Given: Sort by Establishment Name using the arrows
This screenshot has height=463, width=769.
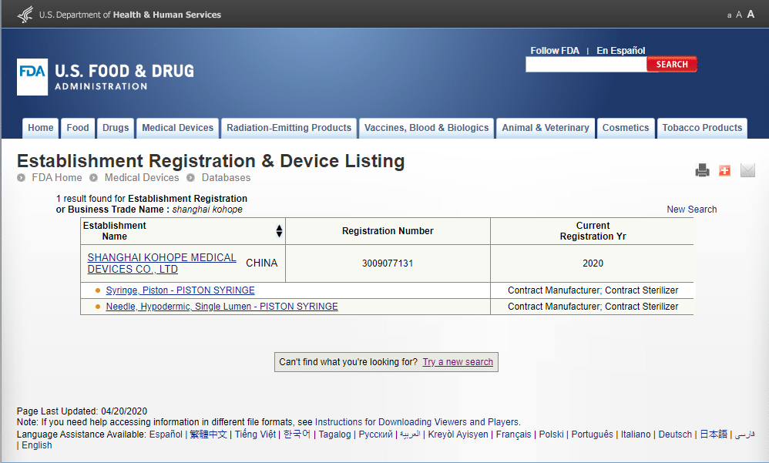Looking at the screenshot, I should 279,231.
